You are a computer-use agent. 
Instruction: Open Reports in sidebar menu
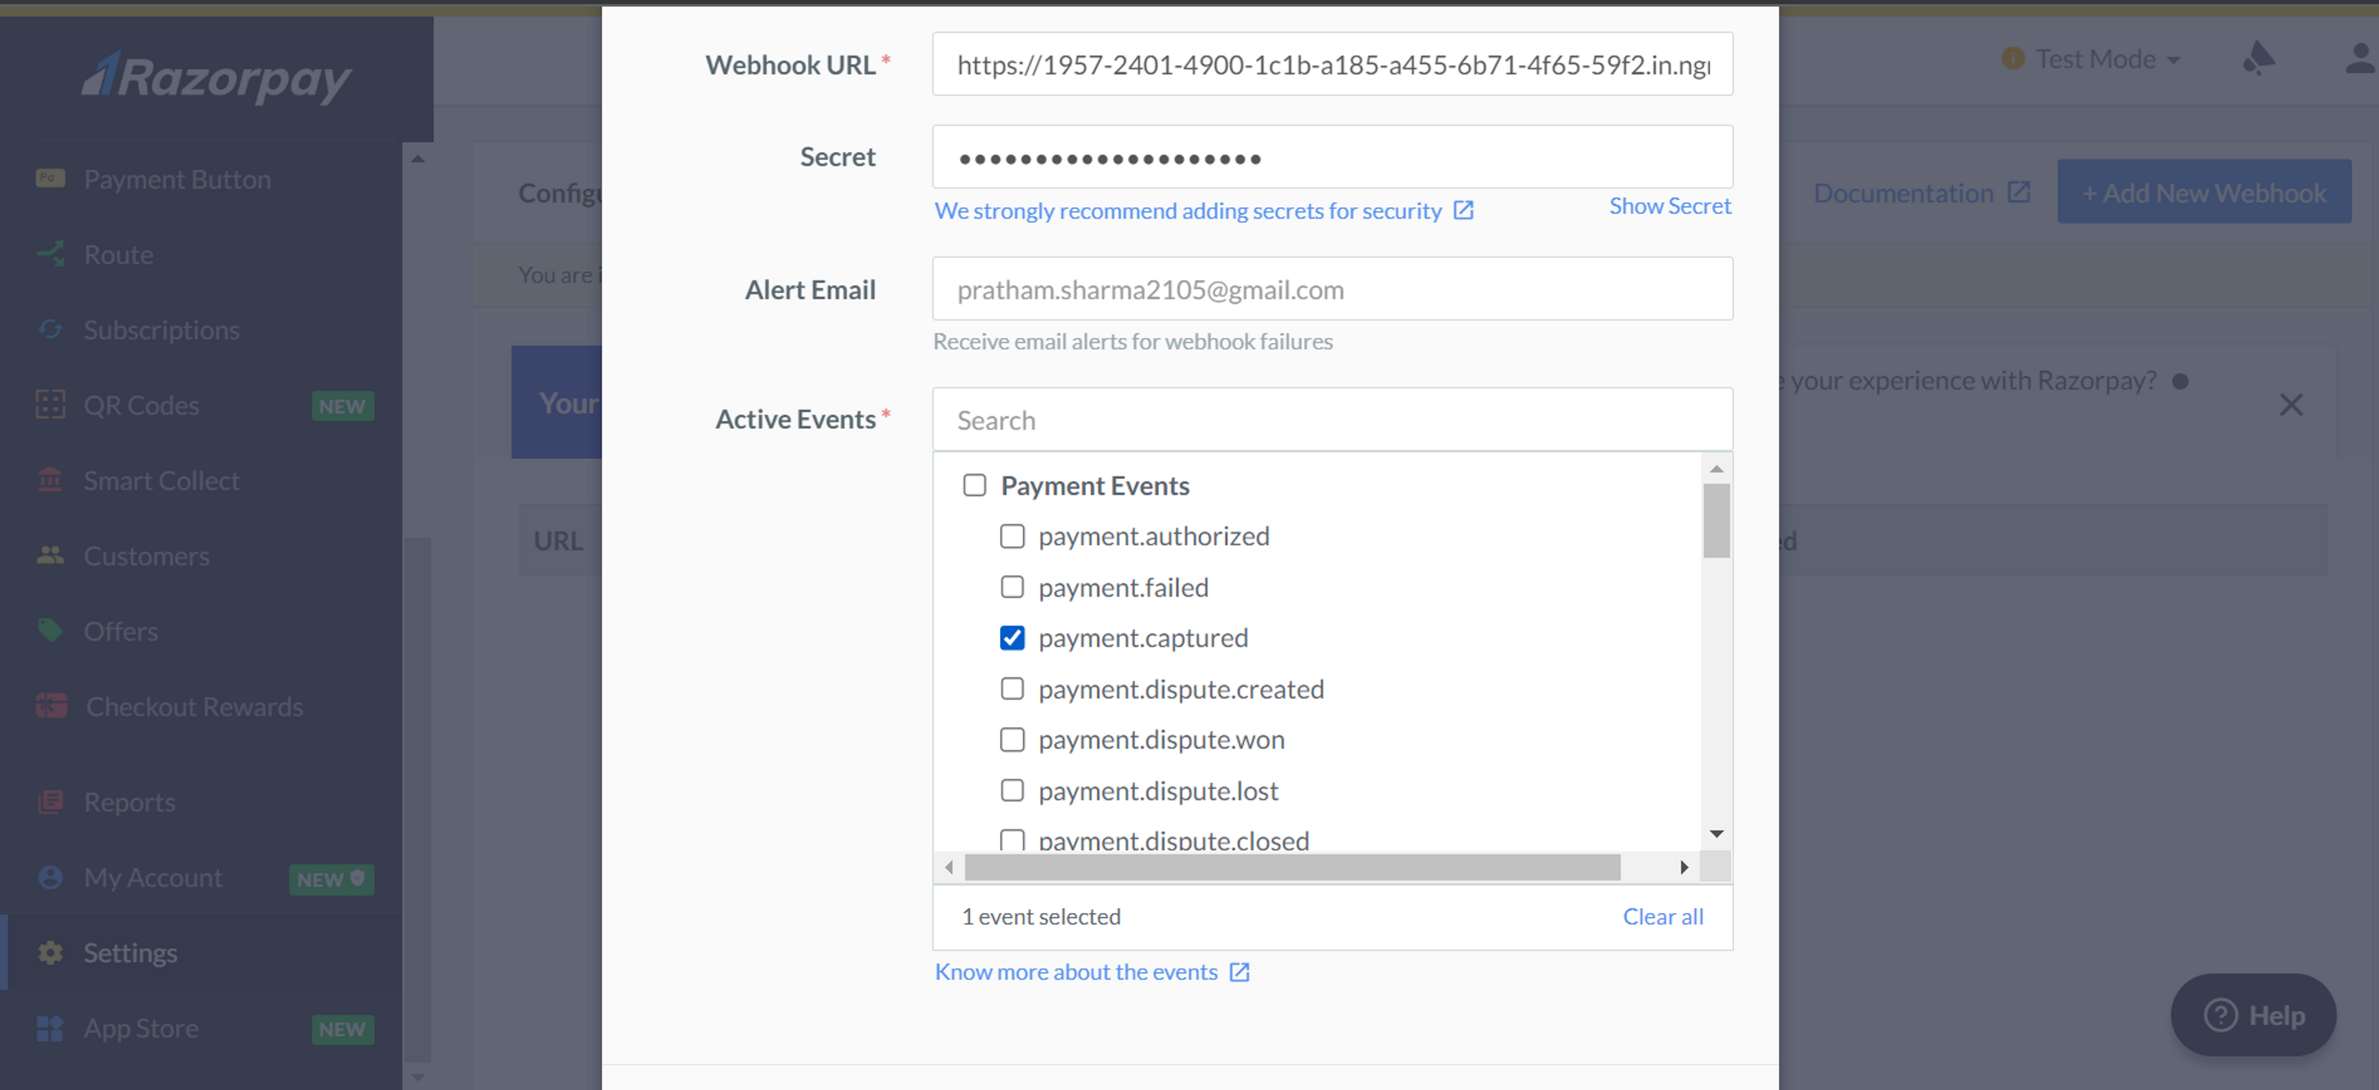click(x=129, y=802)
